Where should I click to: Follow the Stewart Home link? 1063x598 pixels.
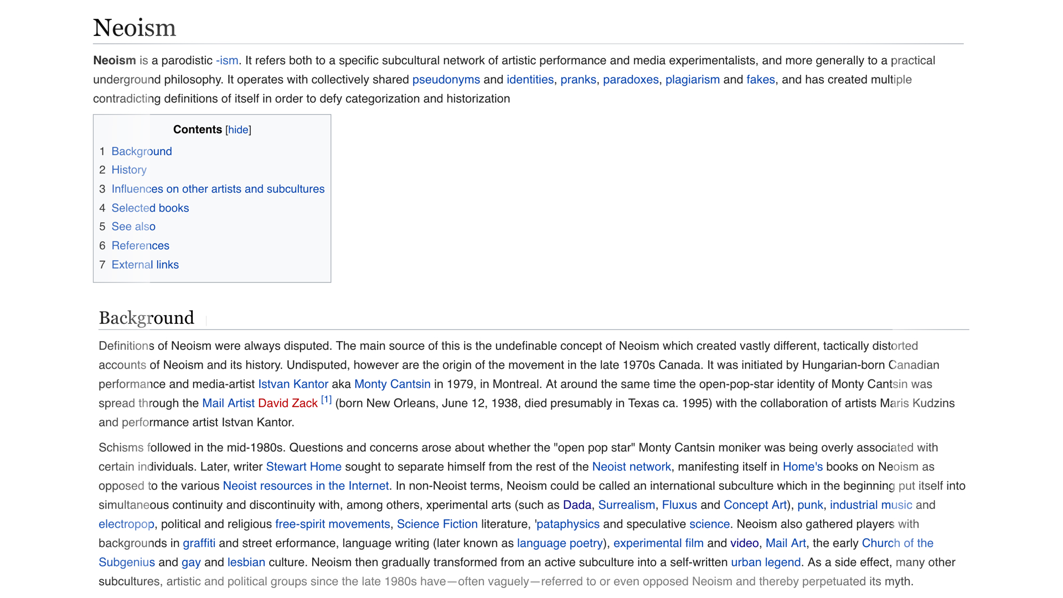(303, 467)
